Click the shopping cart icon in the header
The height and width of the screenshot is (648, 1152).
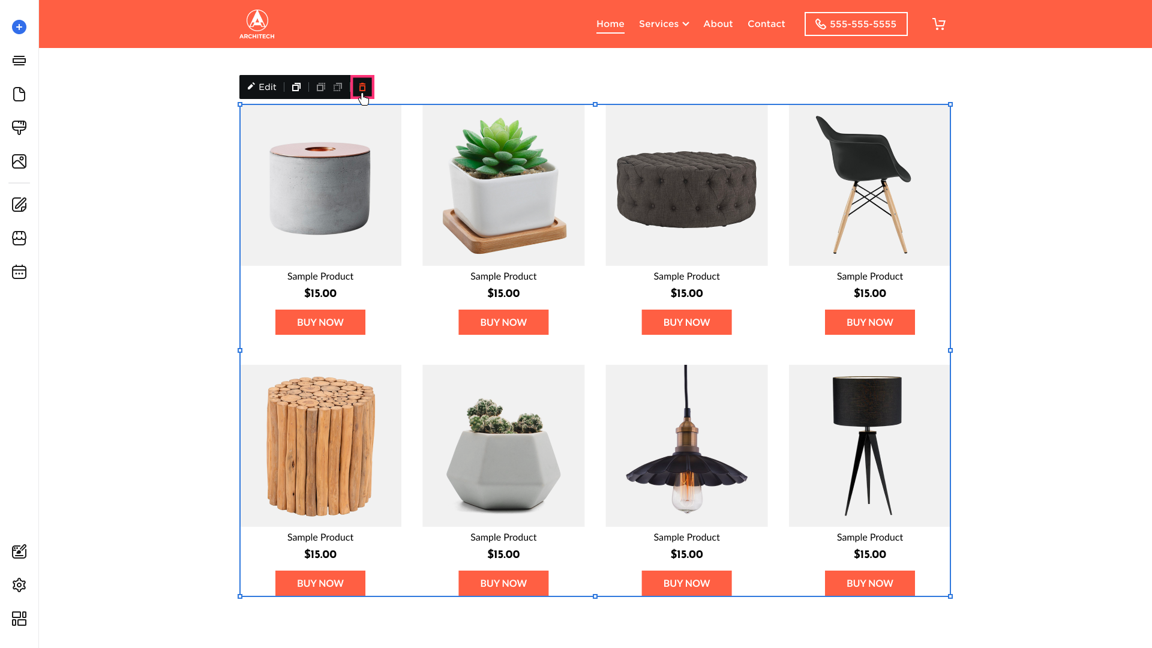pos(939,24)
